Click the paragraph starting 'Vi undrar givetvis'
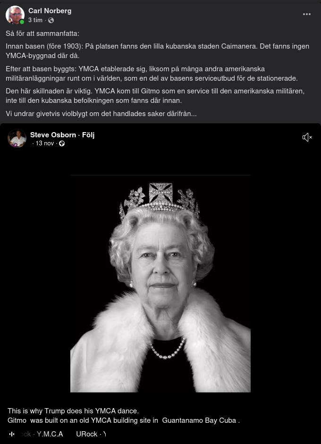The height and width of the screenshot is (444, 321). pos(101,114)
